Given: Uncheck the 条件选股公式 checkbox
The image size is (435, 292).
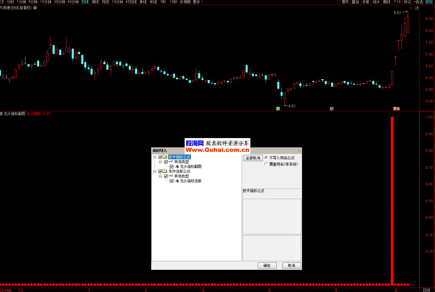Looking at the screenshot, I should (x=160, y=171).
